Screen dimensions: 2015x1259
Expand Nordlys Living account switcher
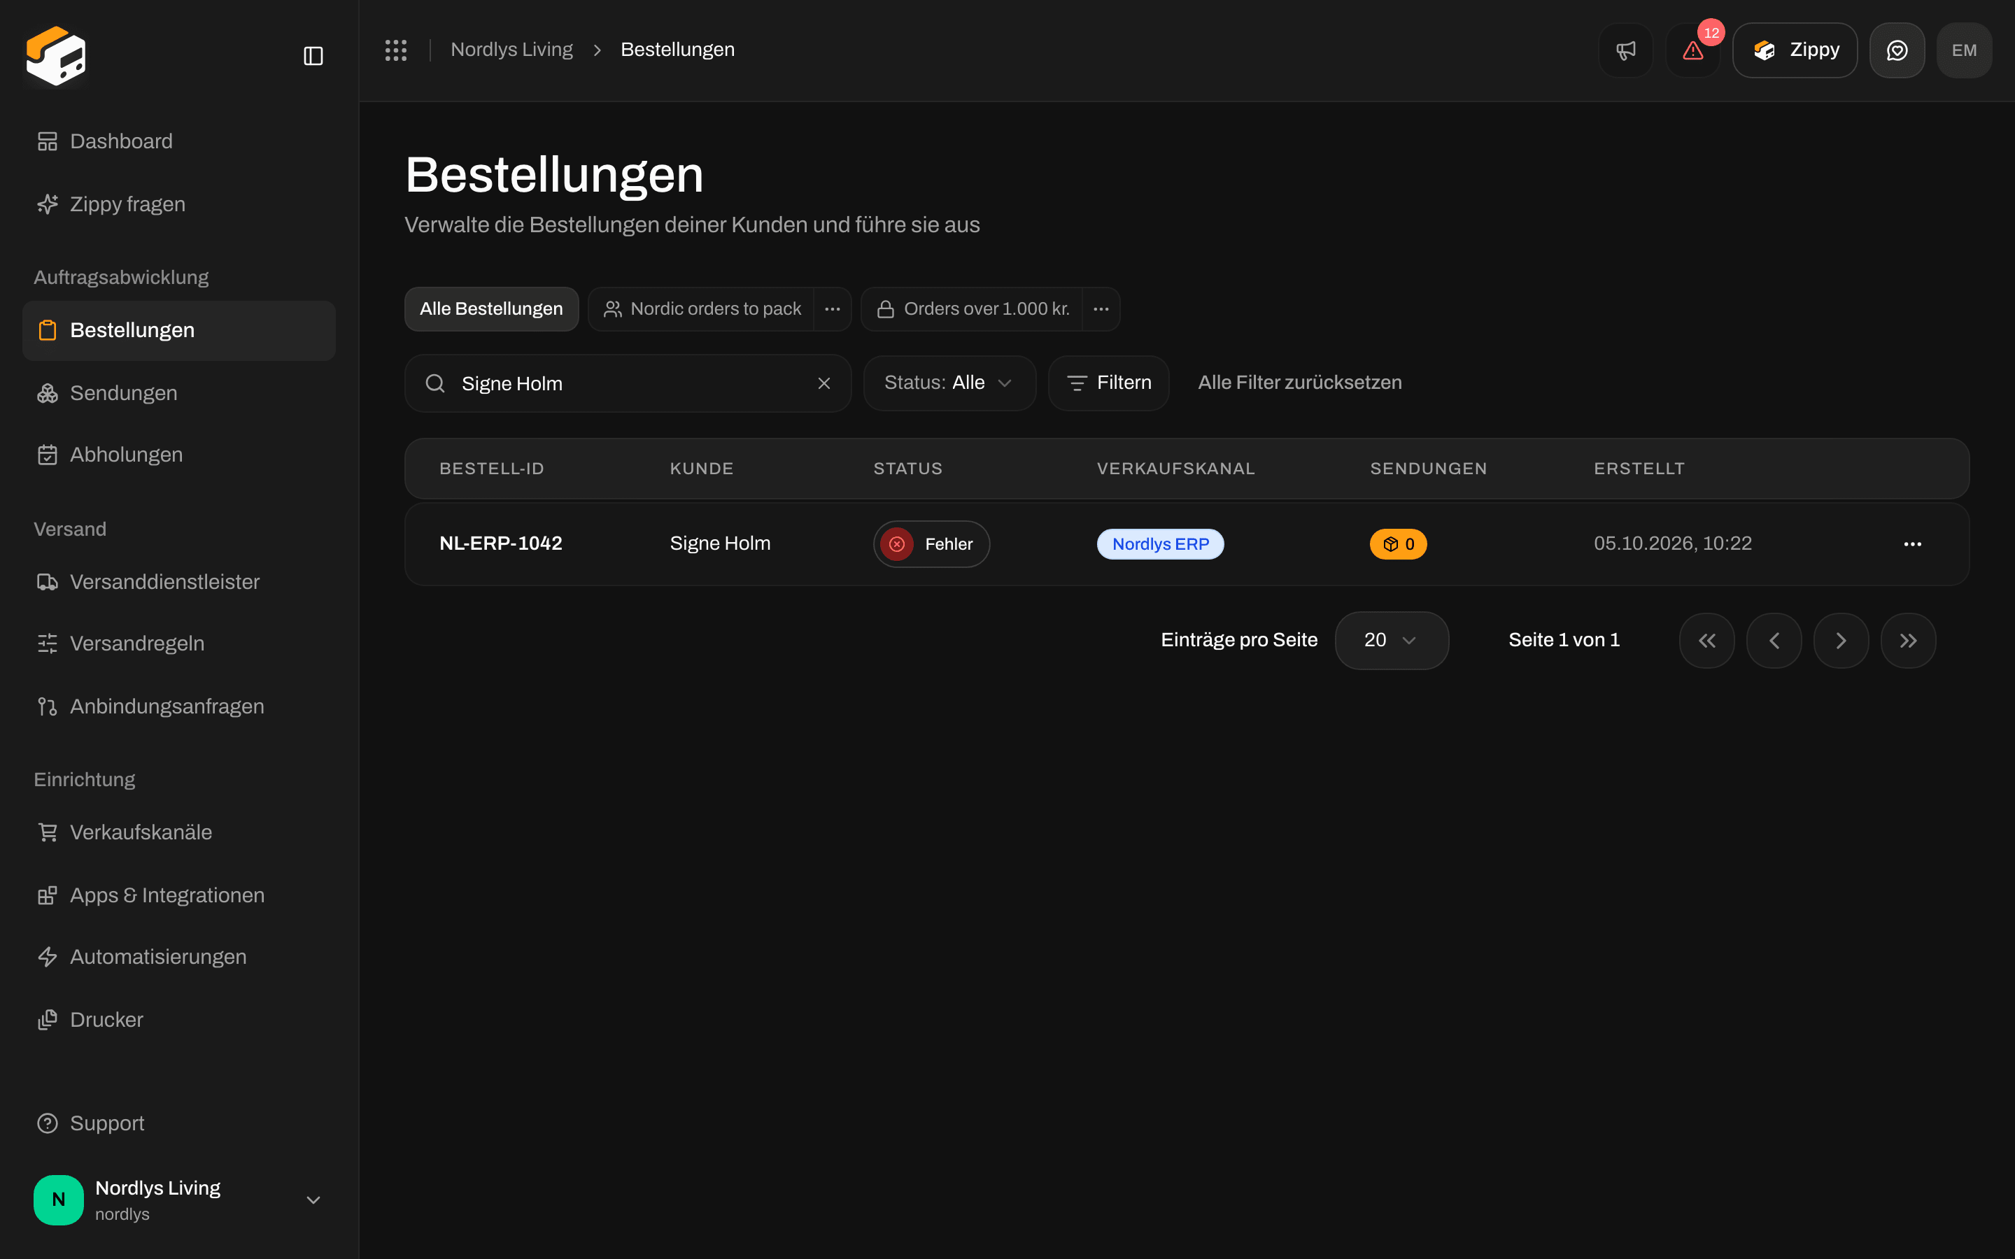[x=179, y=1200]
